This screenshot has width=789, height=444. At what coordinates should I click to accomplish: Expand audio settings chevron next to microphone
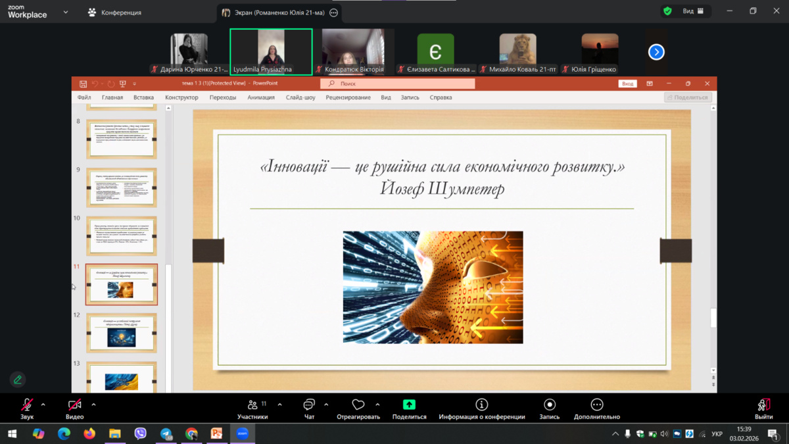coord(43,405)
